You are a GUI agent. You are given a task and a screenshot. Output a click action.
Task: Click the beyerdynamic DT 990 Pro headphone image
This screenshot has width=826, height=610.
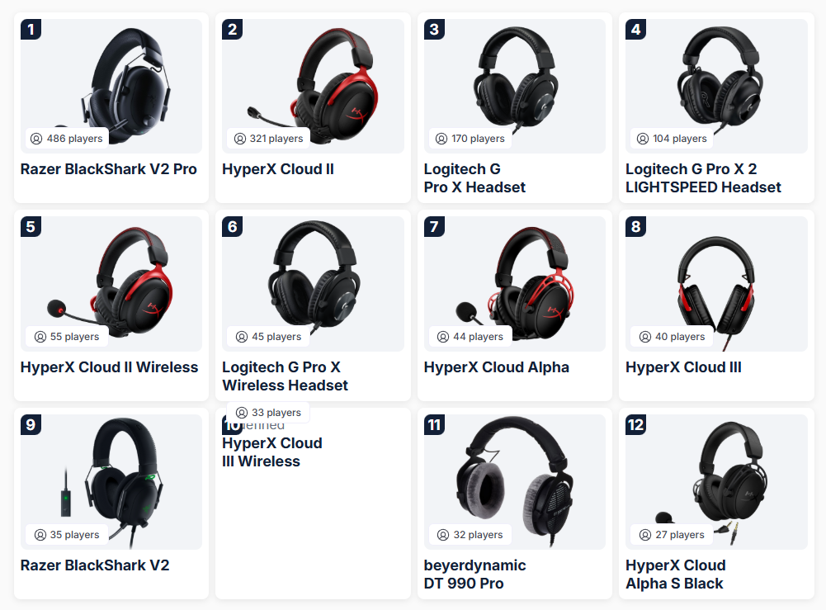coord(515,482)
